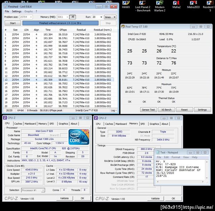Open Real Temp Settings button
This screenshot has width=215, height=211.
(202, 110)
